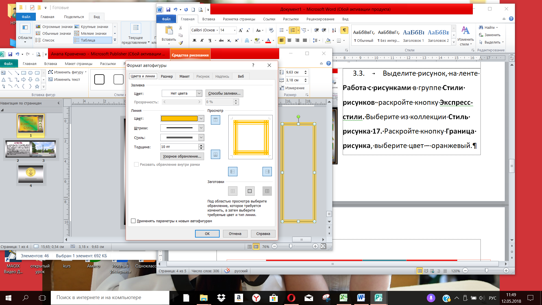Viewport: 542px width, 305px height.
Task: Select the no-border preset
Action: [x=233, y=191]
